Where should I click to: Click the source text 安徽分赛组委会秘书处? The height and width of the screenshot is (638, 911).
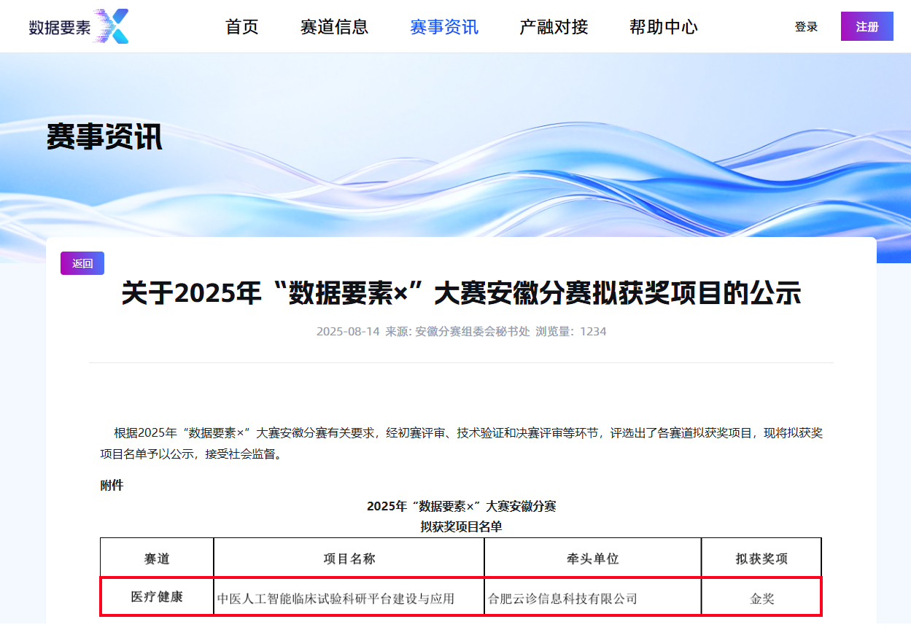[x=472, y=331]
